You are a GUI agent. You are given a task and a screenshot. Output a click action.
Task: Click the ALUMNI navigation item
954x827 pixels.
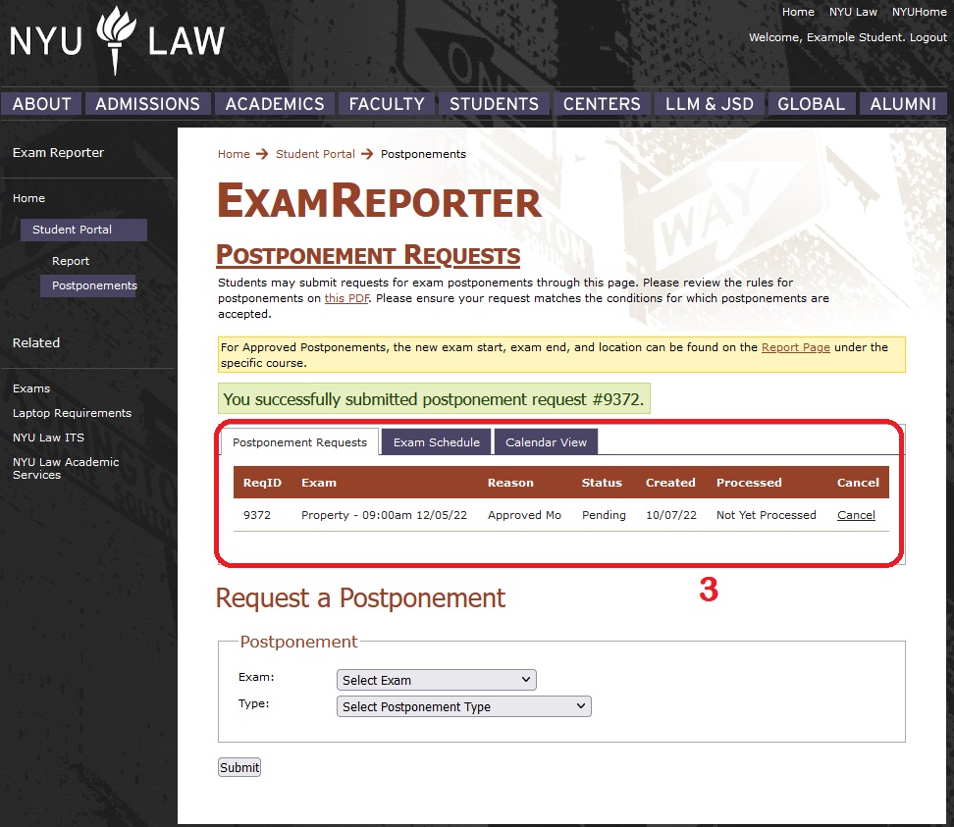(903, 104)
